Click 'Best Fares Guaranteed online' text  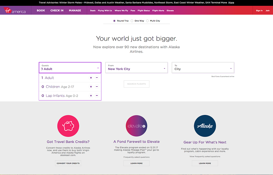(x=223, y=76)
